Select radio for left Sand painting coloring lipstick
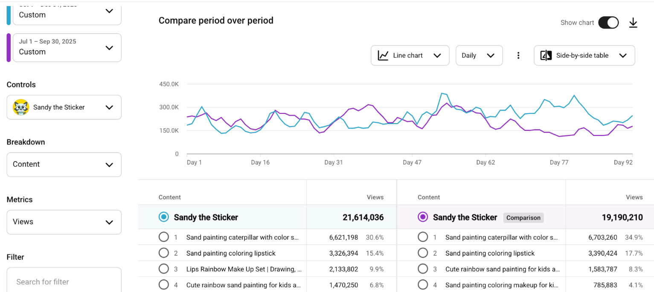This screenshot has height=292, width=654. pyautogui.click(x=164, y=253)
